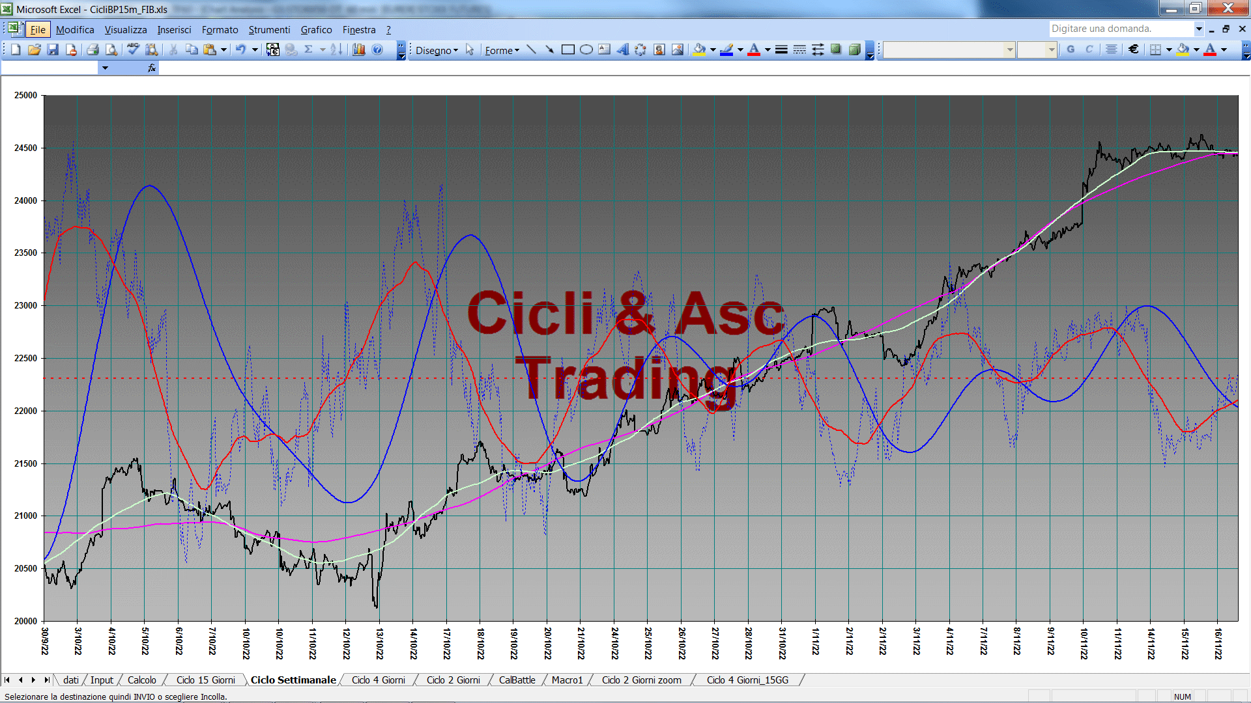Open the Font name combo box

click(949, 49)
